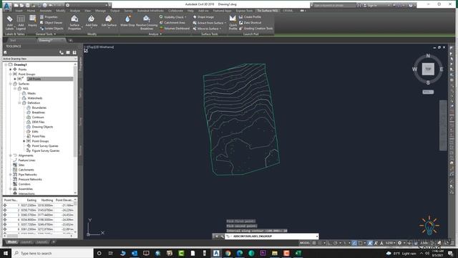458x258 pixels.
Task: Click Isolate Objects in General Tools
Action: point(52,29)
